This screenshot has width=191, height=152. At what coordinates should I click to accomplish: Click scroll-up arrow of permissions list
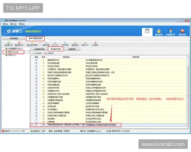click(187, 57)
